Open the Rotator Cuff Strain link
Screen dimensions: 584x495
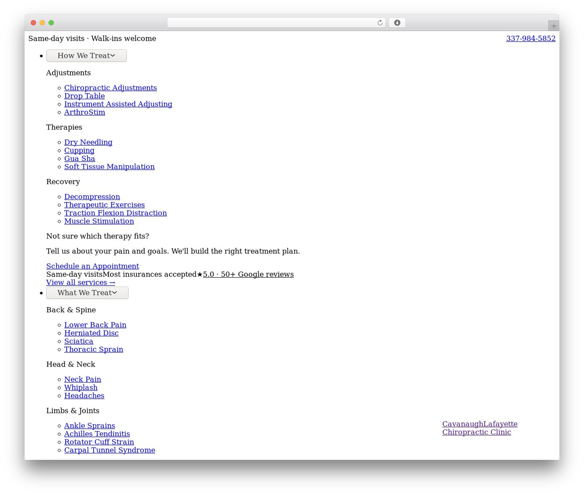(99, 442)
